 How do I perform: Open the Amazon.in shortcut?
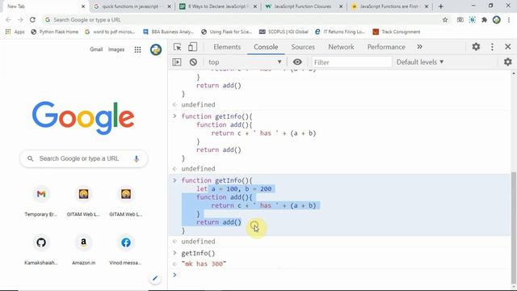point(83,249)
